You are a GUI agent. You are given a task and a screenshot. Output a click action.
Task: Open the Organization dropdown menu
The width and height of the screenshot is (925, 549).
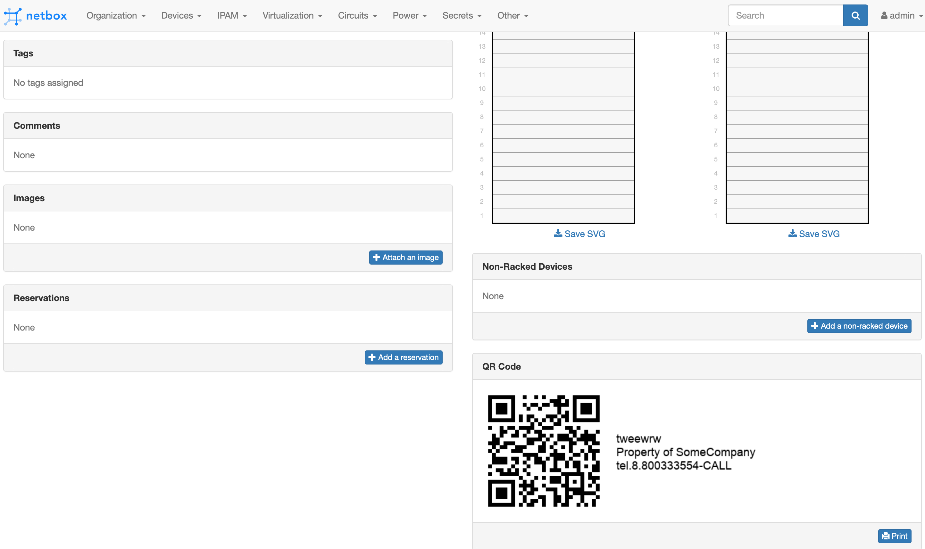coord(116,16)
